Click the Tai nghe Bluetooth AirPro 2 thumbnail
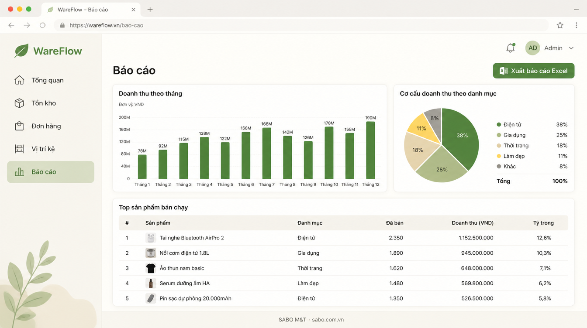587x328 pixels. [x=151, y=238]
